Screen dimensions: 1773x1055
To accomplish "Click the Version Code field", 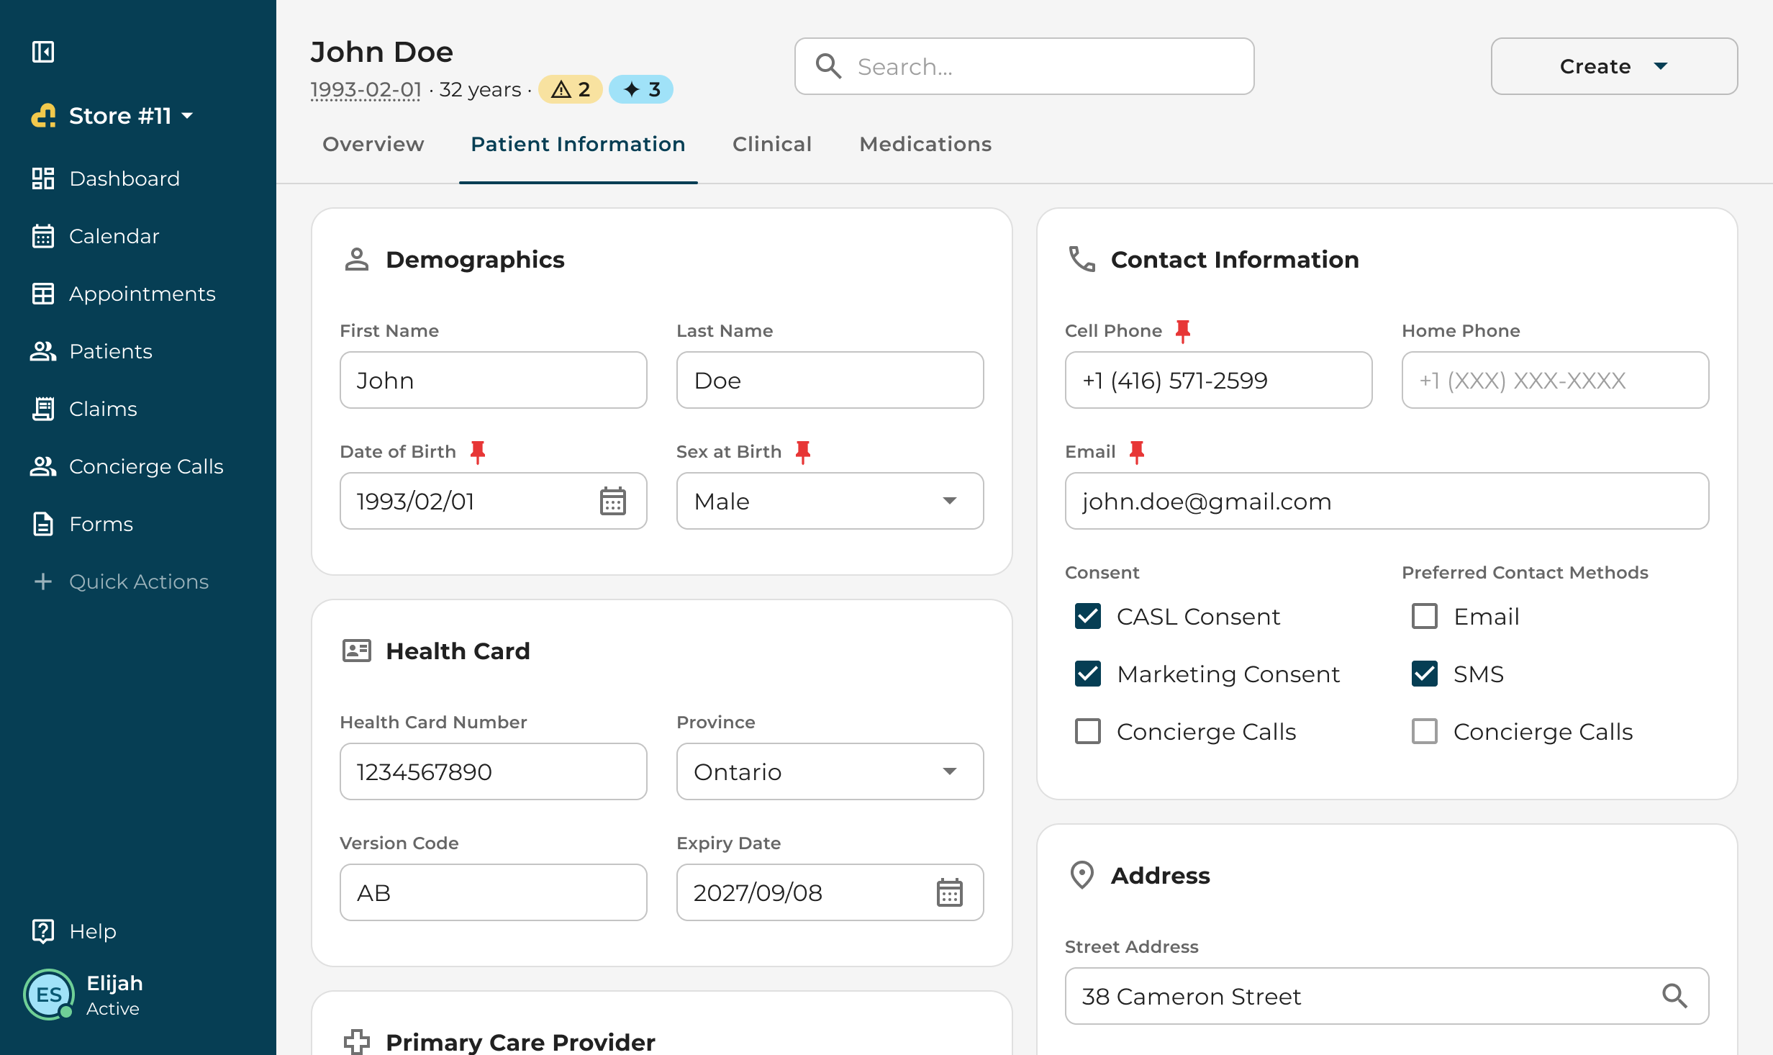I will (x=493, y=892).
